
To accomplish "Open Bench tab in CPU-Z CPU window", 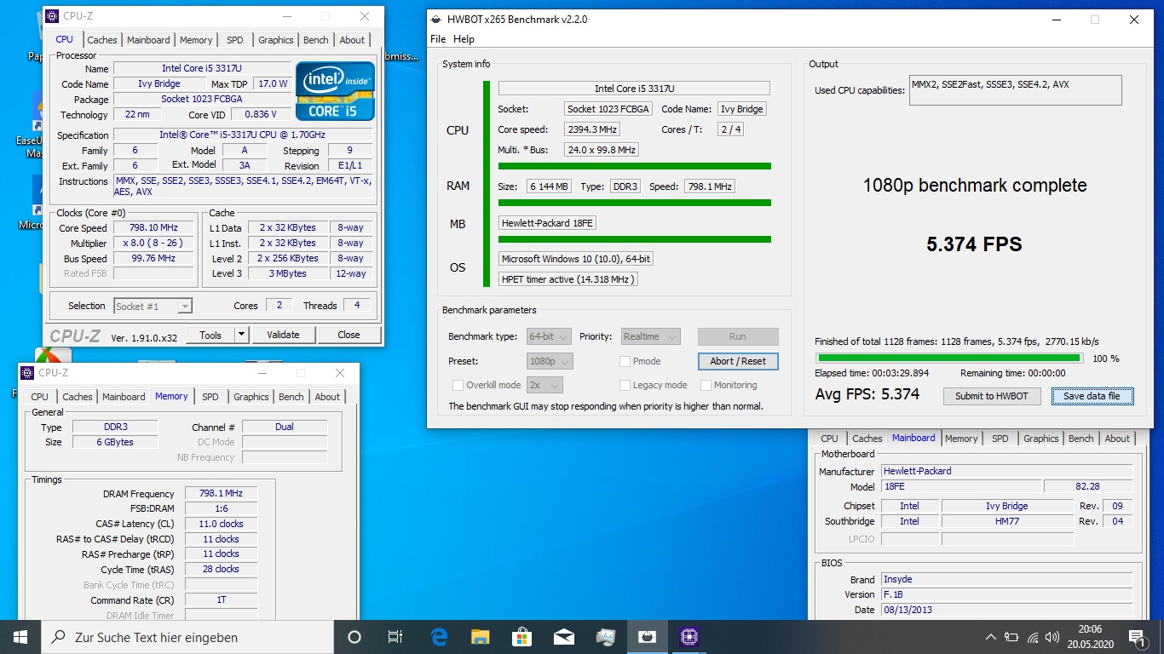I will click(316, 40).
